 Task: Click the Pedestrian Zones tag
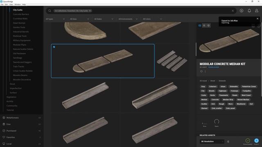coord(249,87)
